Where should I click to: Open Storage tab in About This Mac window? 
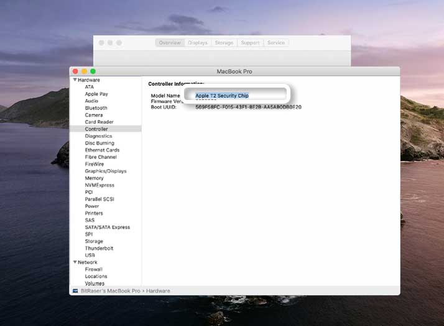[x=224, y=43]
